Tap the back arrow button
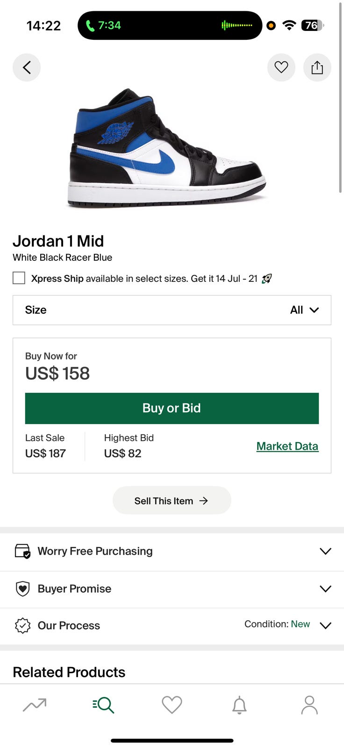This screenshot has height=749, width=344. (27, 67)
